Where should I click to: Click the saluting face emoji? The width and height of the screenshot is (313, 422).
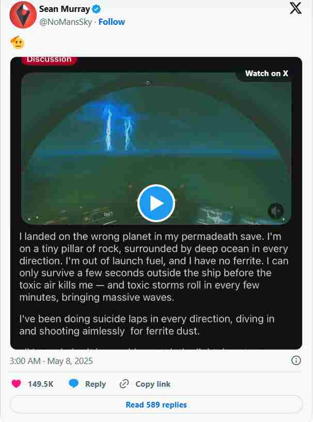pos(18,42)
